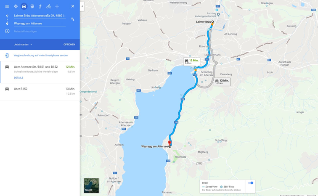
Task: Swap start and destination points
Action: 73,19
